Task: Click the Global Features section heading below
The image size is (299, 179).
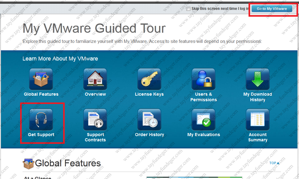Action: pos(68,163)
